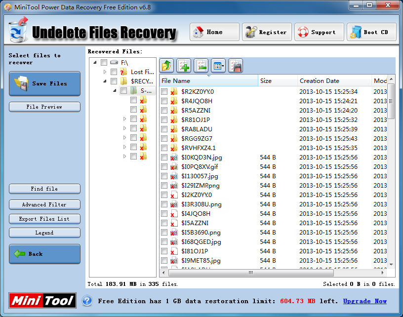Click the S-... folder icon in tree
Screen dimensions: 403x317
coord(133,90)
